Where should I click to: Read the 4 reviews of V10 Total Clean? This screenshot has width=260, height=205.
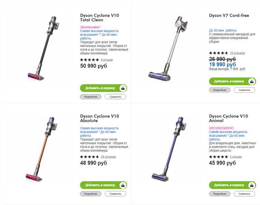(107, 60)
